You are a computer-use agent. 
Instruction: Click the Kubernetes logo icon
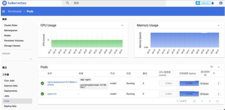click(x=5, y=3)
